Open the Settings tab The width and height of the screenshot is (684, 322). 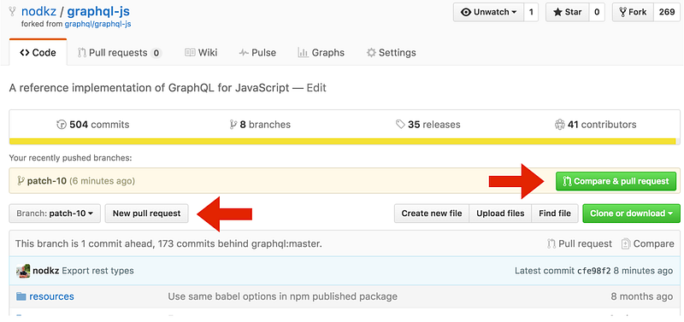click(x=391, y=53)
